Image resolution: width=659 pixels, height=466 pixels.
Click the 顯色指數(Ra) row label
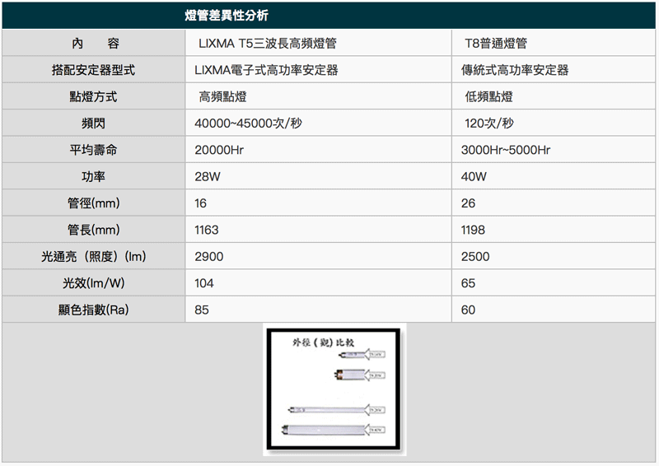click(x=93, y=310)
